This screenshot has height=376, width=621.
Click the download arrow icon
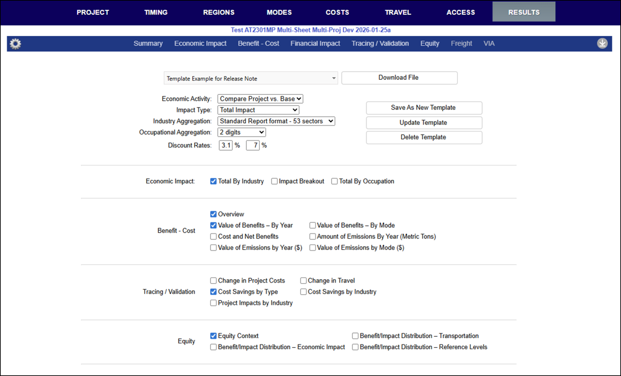click(602, 44)
